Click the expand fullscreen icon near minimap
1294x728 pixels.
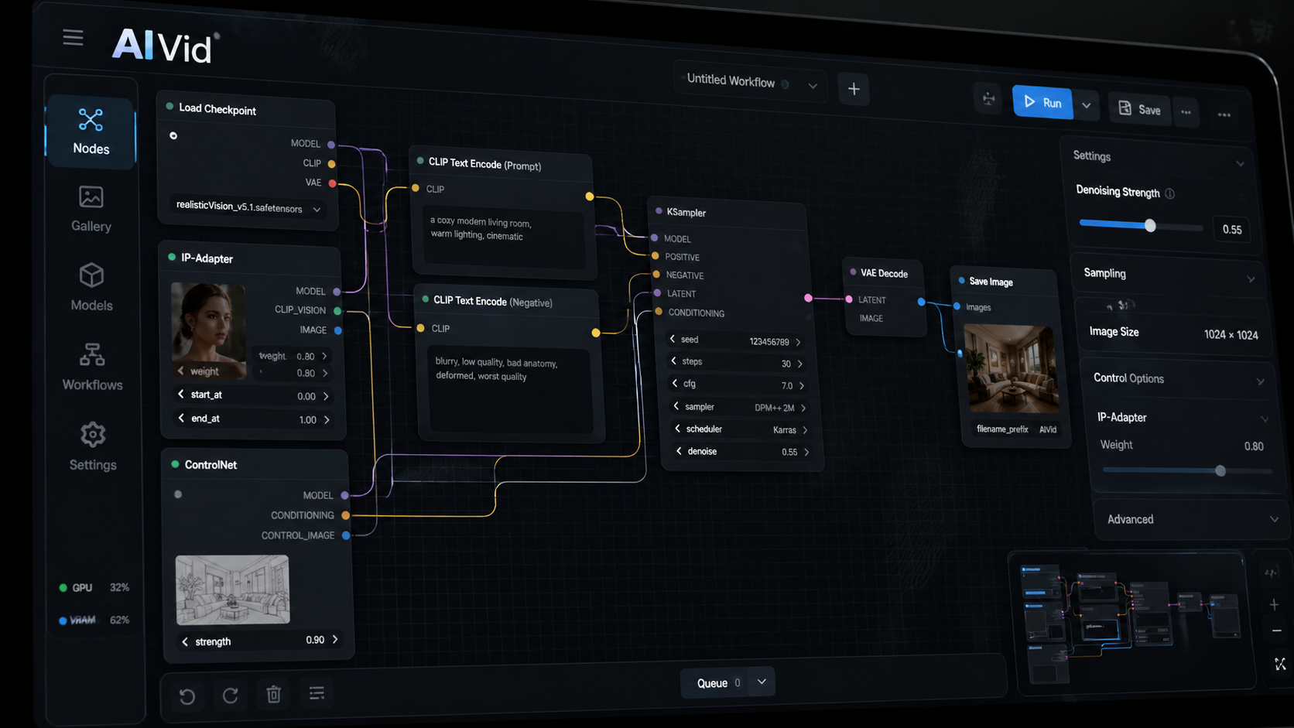tap(1279, 664)
